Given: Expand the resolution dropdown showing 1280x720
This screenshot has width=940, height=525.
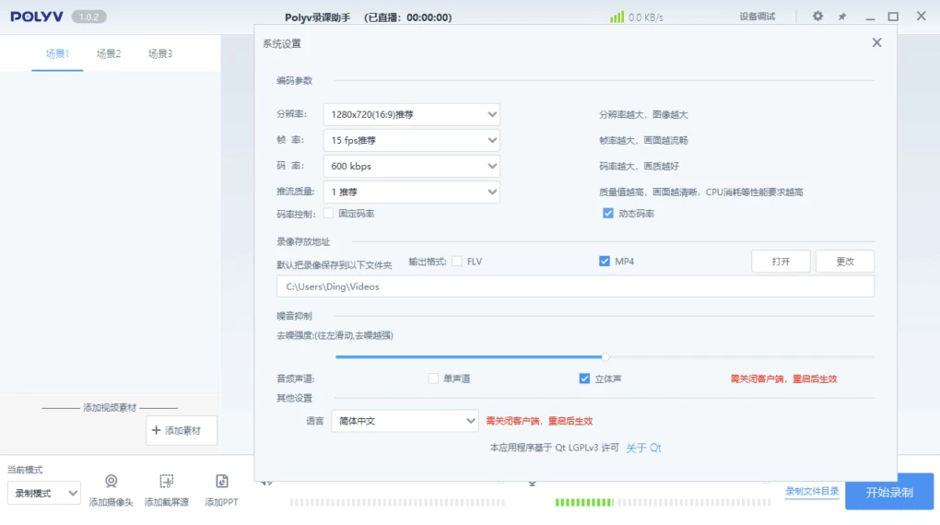Looking at the screenshot, I should pos(411,115).
